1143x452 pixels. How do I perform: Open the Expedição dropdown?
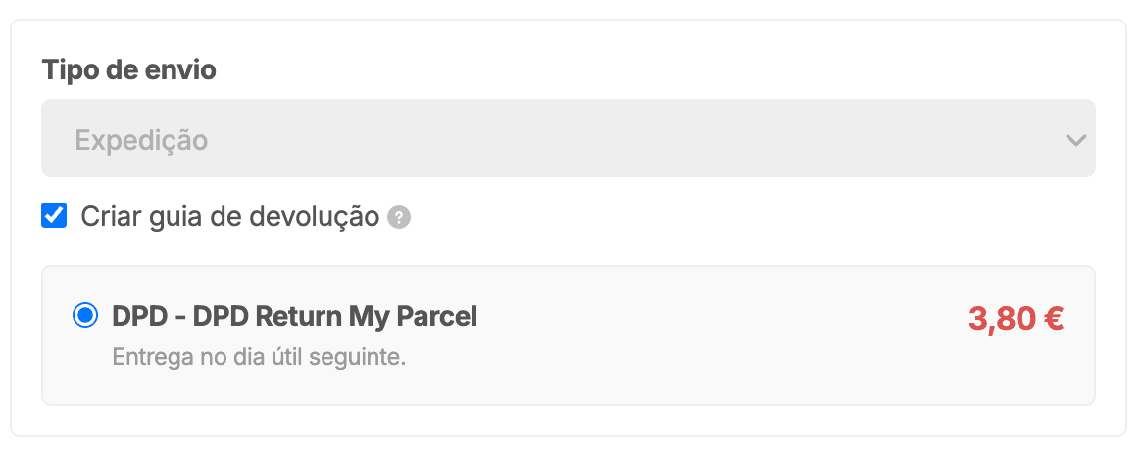[568, 139]
